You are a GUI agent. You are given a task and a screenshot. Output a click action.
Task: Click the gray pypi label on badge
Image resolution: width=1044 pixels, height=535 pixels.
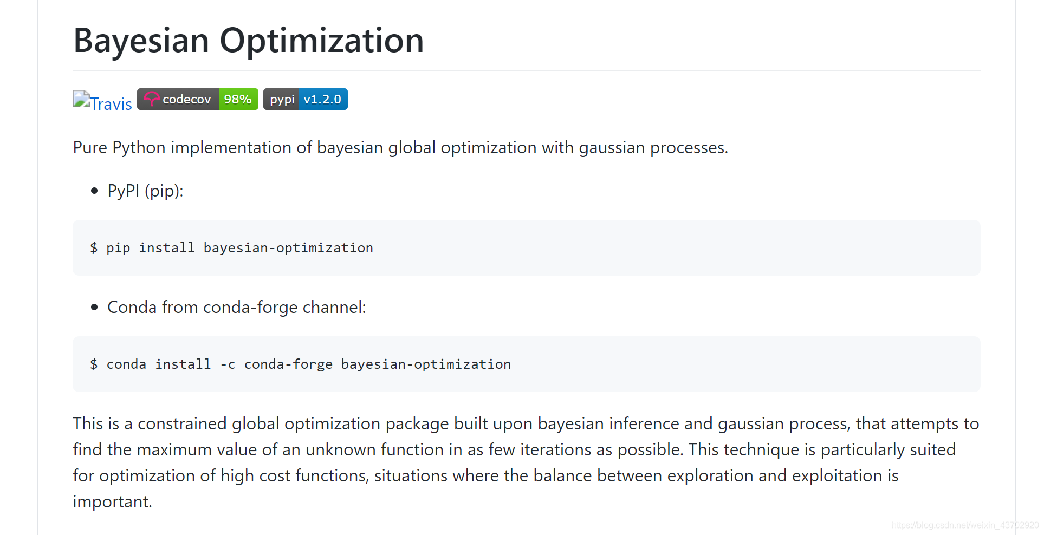click(x=281, y=99)
